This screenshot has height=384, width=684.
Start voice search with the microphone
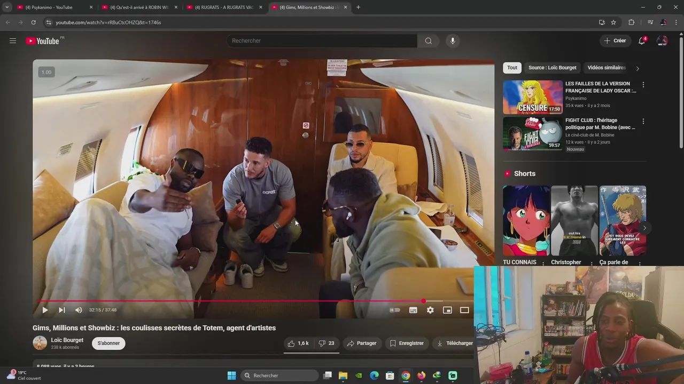click(x=453, y=41)
